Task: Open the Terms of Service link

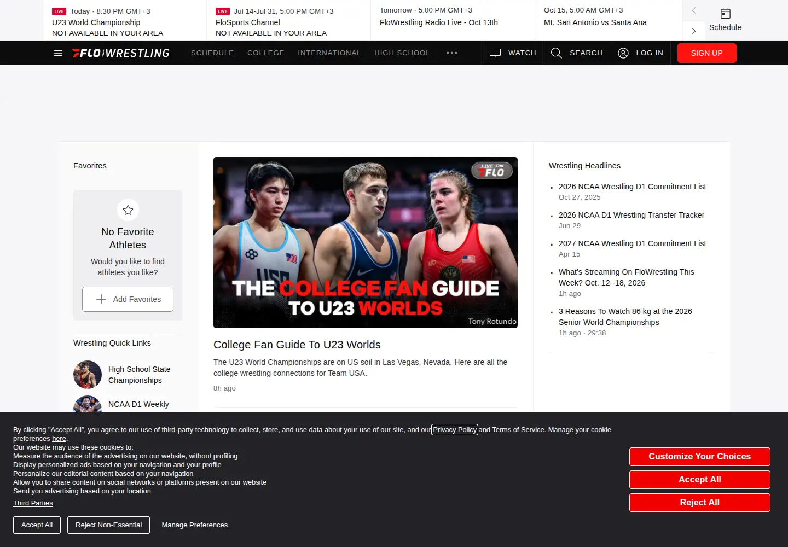Action: pos(518,430)
